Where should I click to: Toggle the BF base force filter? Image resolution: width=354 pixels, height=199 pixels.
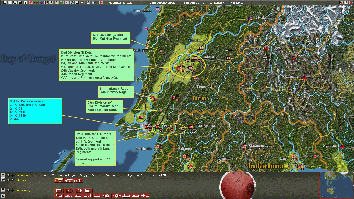(88, 191)
